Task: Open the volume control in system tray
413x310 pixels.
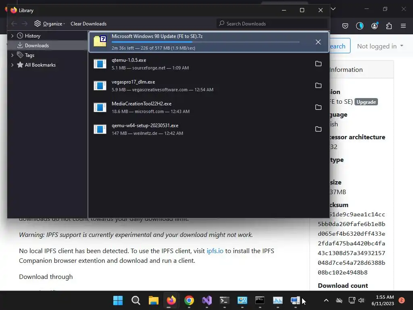Action: (x=361, y=300)
